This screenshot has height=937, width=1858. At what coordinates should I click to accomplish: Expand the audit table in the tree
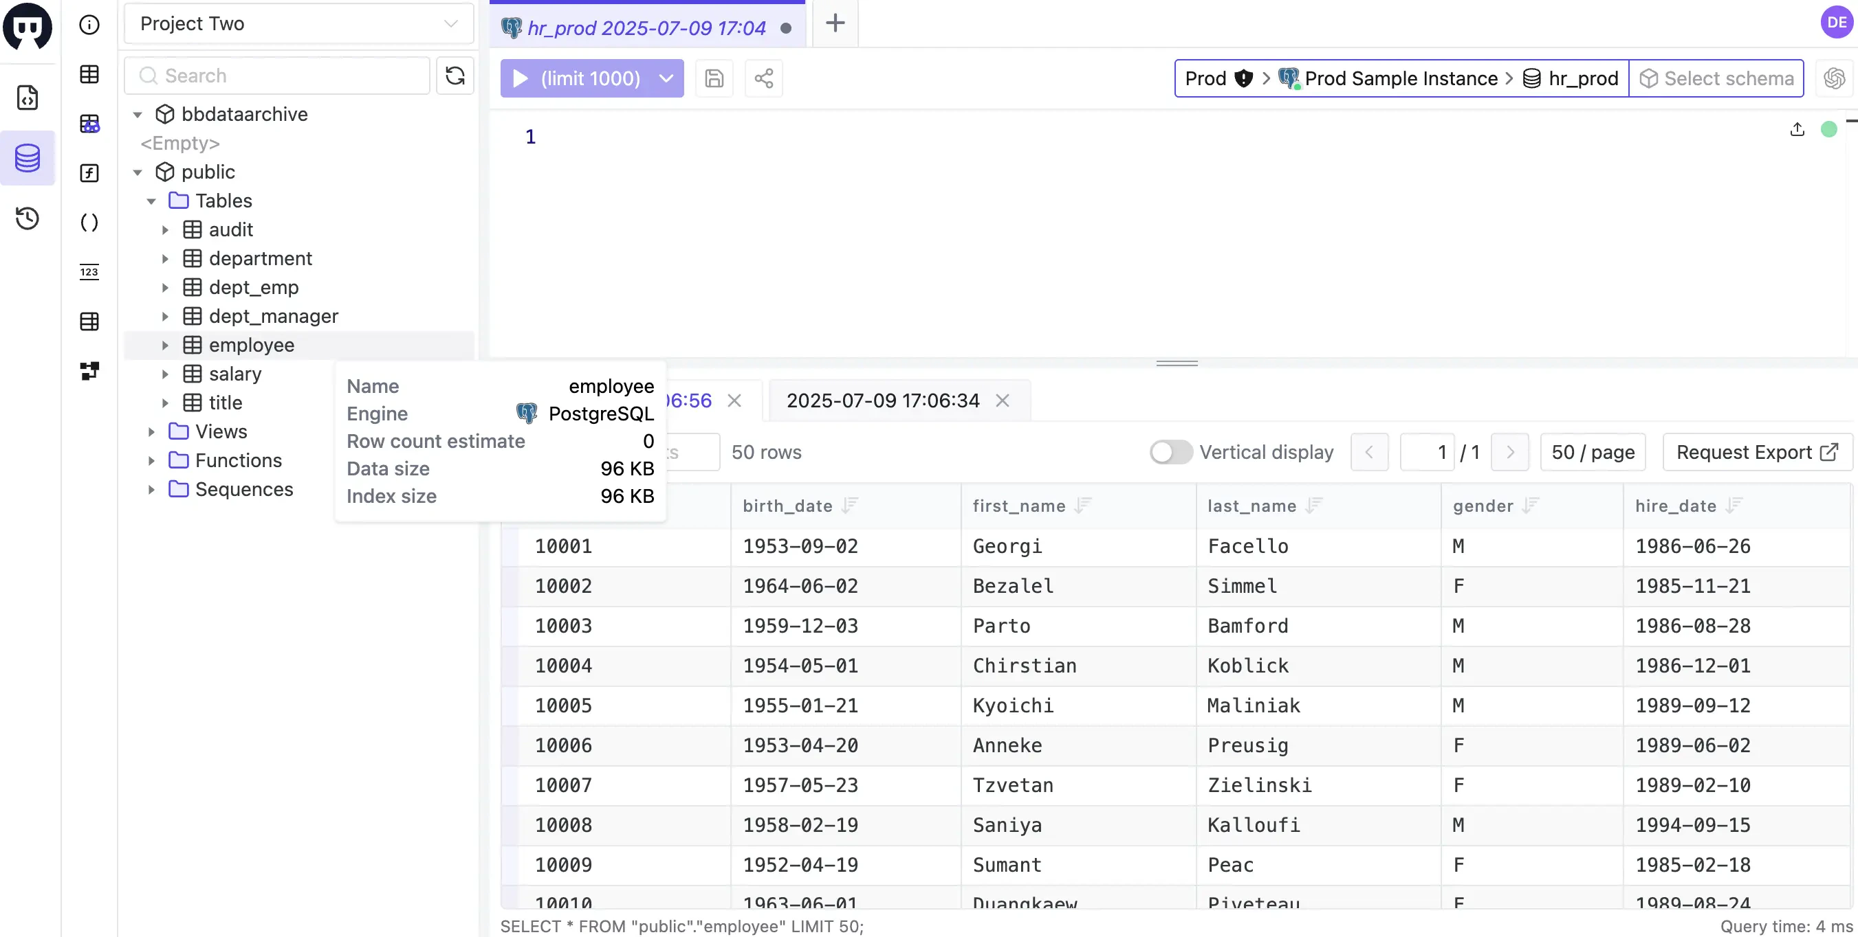(164, 229)
